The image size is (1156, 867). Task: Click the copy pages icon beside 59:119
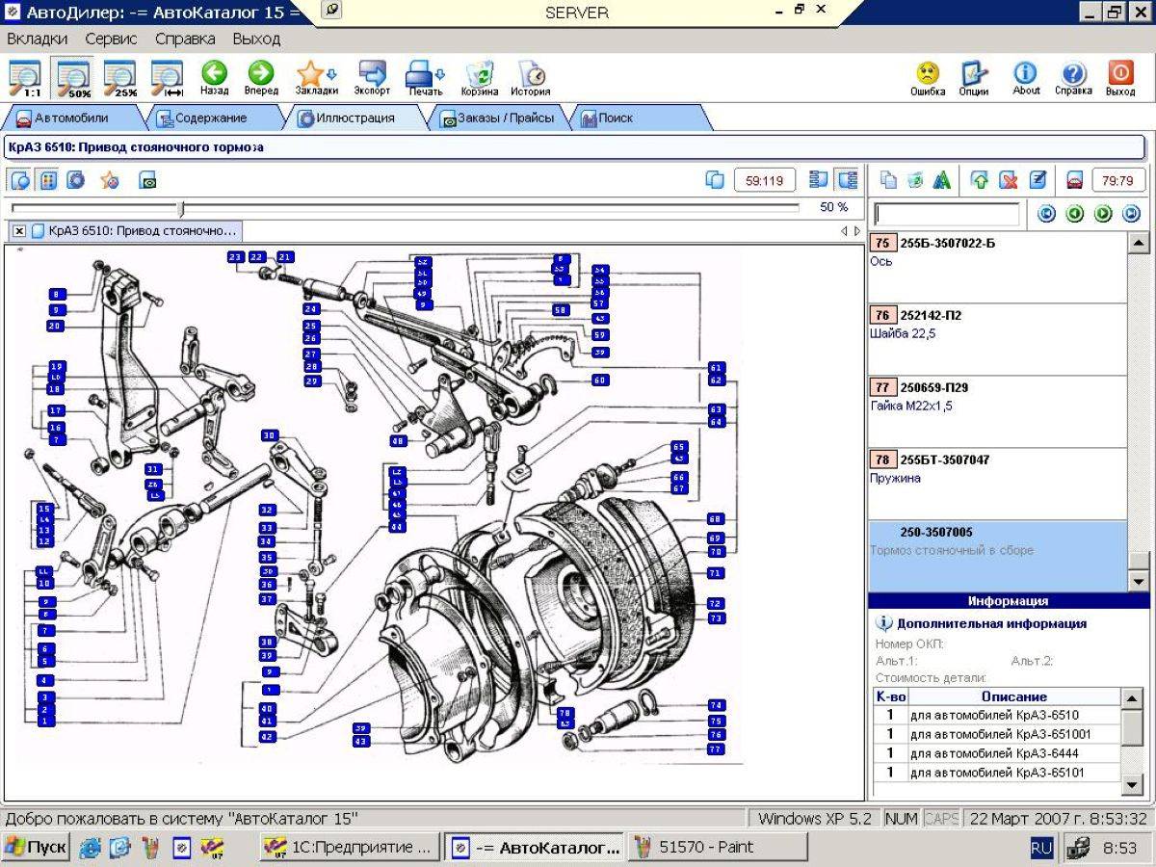(715, 179)
